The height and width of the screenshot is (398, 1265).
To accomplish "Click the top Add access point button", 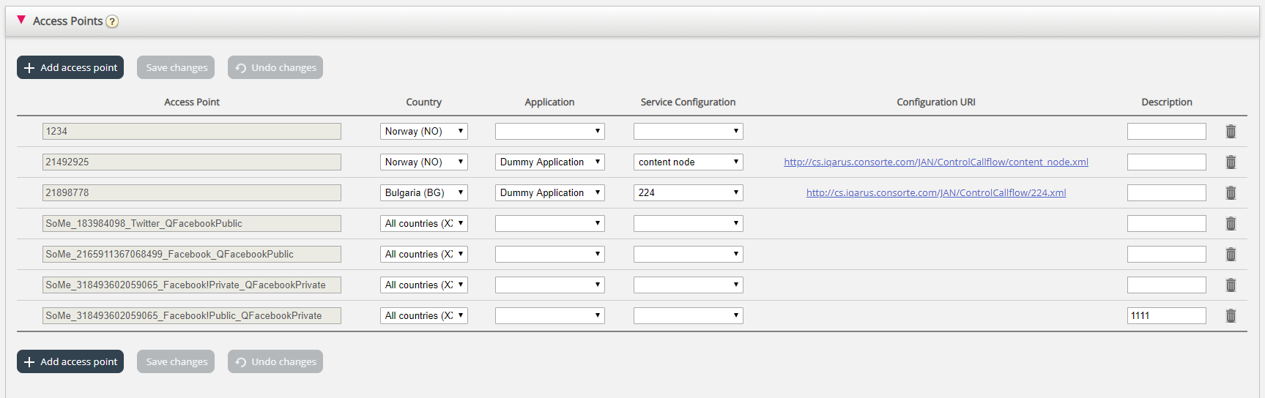I will (70, 67).
